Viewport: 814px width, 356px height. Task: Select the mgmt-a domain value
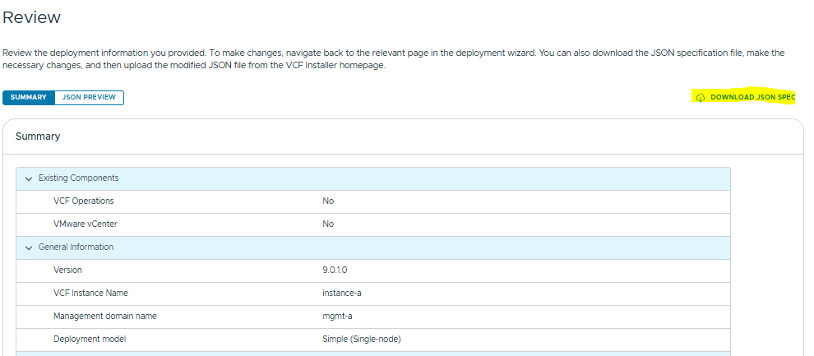pos(336,317)
